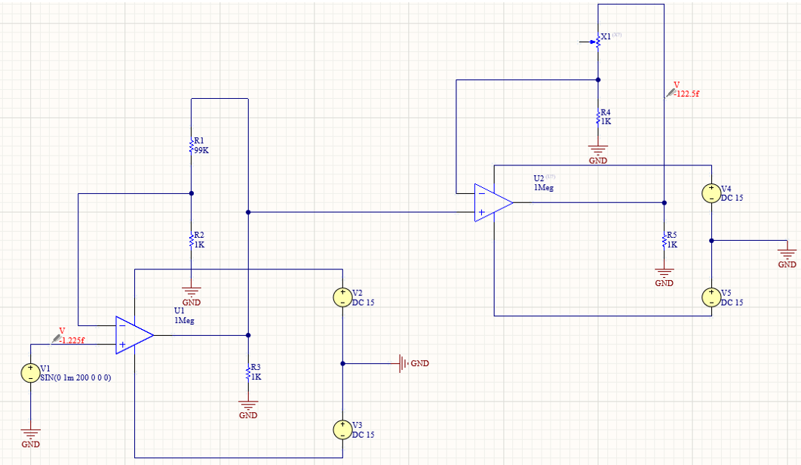Select DC source V3 symbol
This screenshot has height=465, width=801.
coord(342,430)
